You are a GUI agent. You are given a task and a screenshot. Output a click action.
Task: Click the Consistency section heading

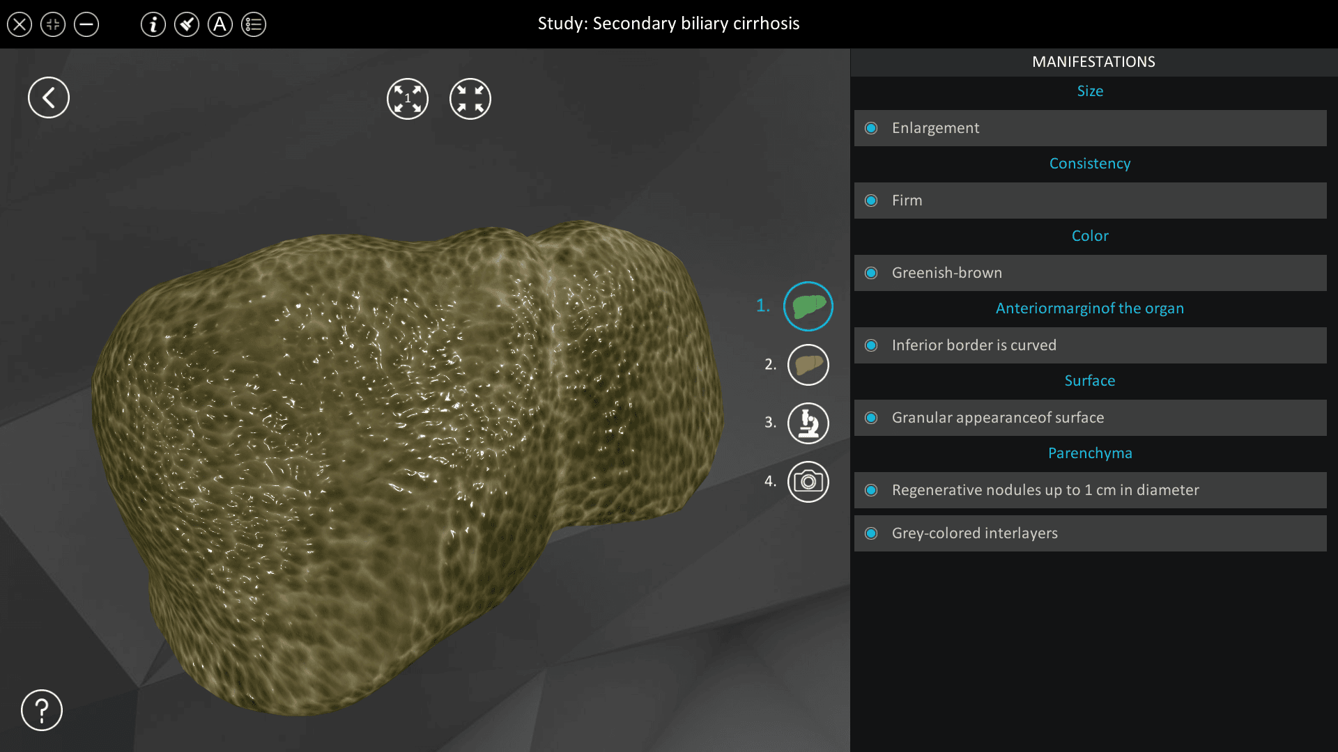pos(1090,164)
